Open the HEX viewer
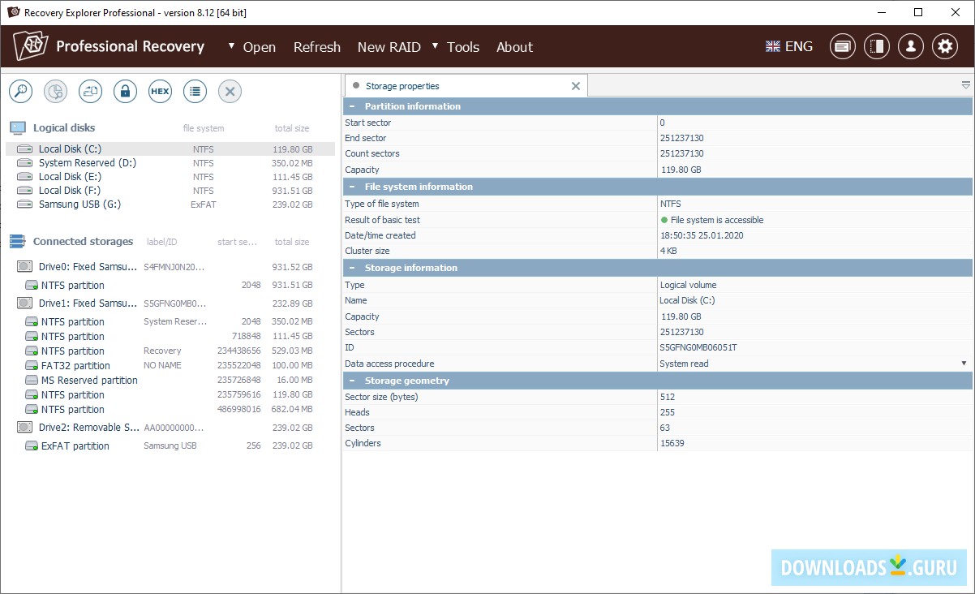Screen dimensions: 975x594 click(x=160, y=92)
